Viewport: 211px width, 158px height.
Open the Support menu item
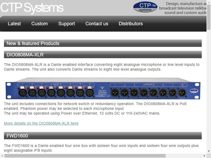coord(67,24)
